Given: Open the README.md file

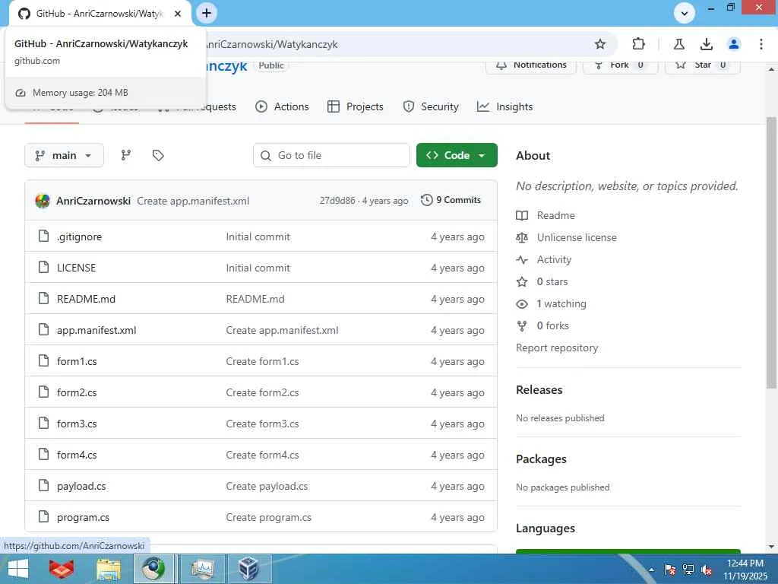Looking at the screenshot, I should 87,299.
